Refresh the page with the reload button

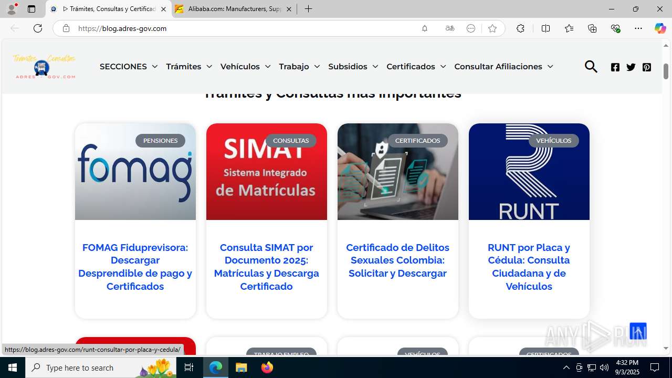[x=38, y=28]
